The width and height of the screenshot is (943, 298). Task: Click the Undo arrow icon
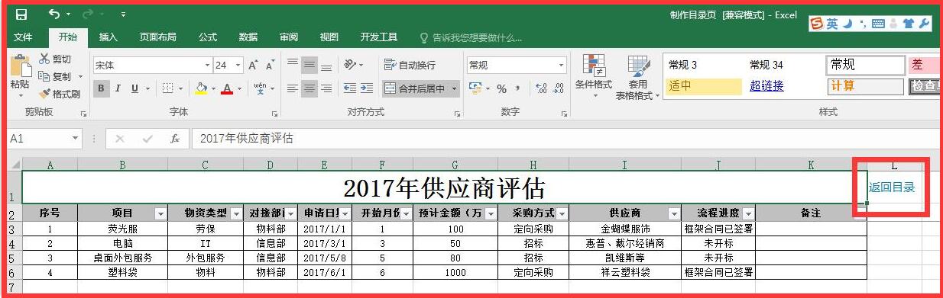(x=54, y=14)
